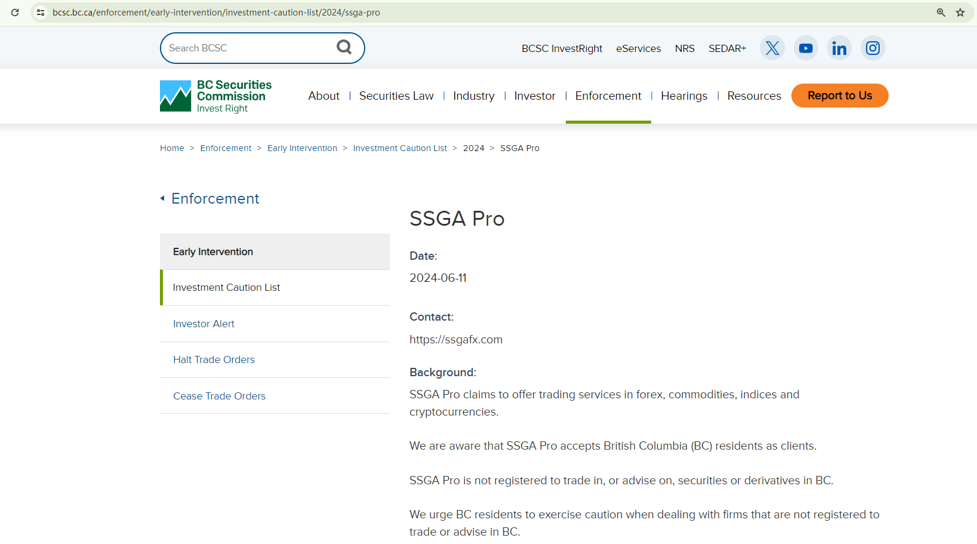Open the SEDAR+ link in top bar

(727, 48)
